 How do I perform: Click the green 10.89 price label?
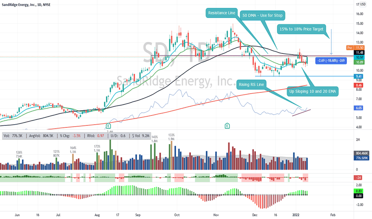click(x=359, y=62)
